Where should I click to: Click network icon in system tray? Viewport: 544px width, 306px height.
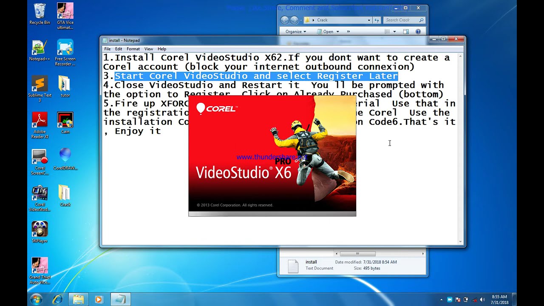(474, 300)
